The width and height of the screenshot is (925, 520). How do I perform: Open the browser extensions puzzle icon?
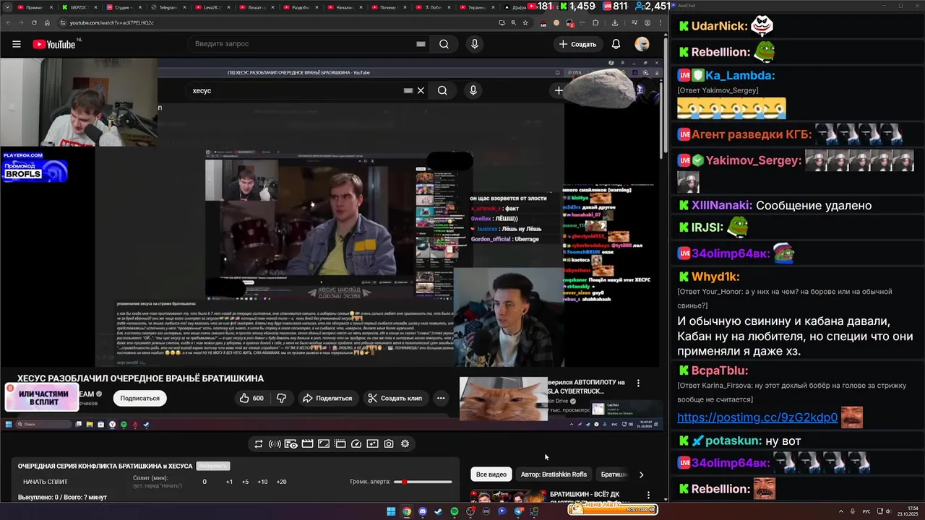pos(595,22)
